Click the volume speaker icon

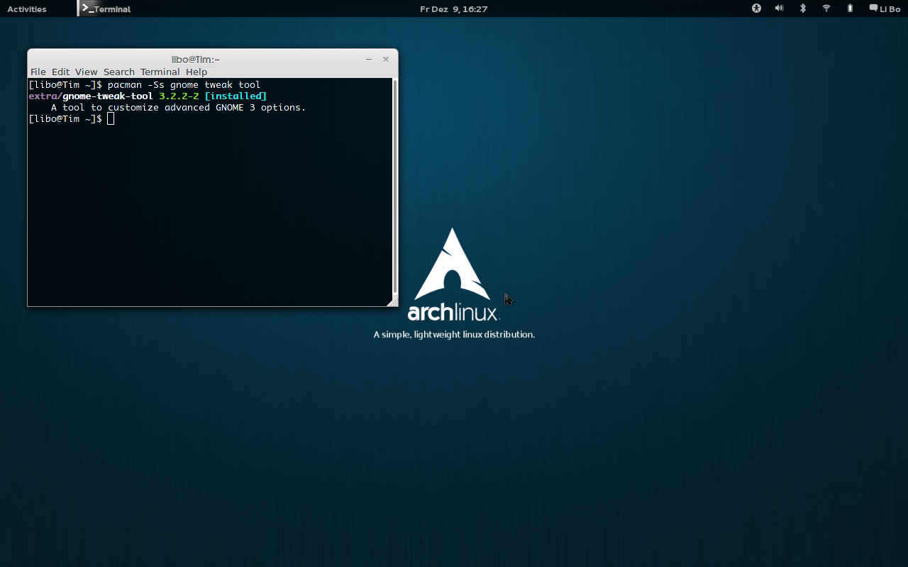point(780,9)
